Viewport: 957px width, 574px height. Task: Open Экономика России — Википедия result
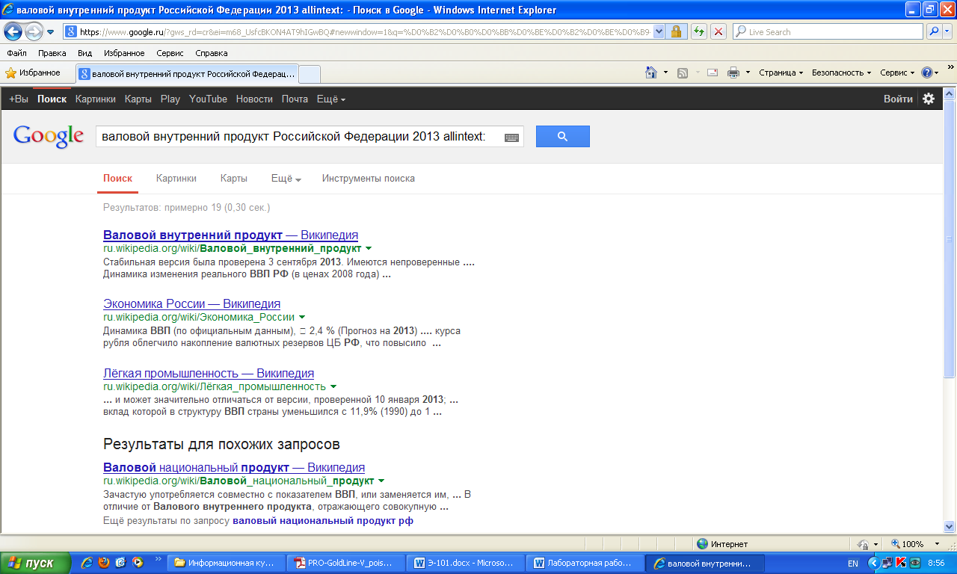point(191,303)
